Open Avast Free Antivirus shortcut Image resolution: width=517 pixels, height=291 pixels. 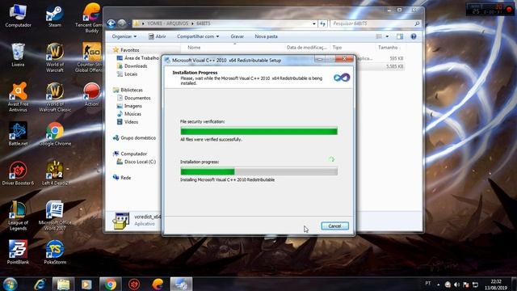pos(18,97)
